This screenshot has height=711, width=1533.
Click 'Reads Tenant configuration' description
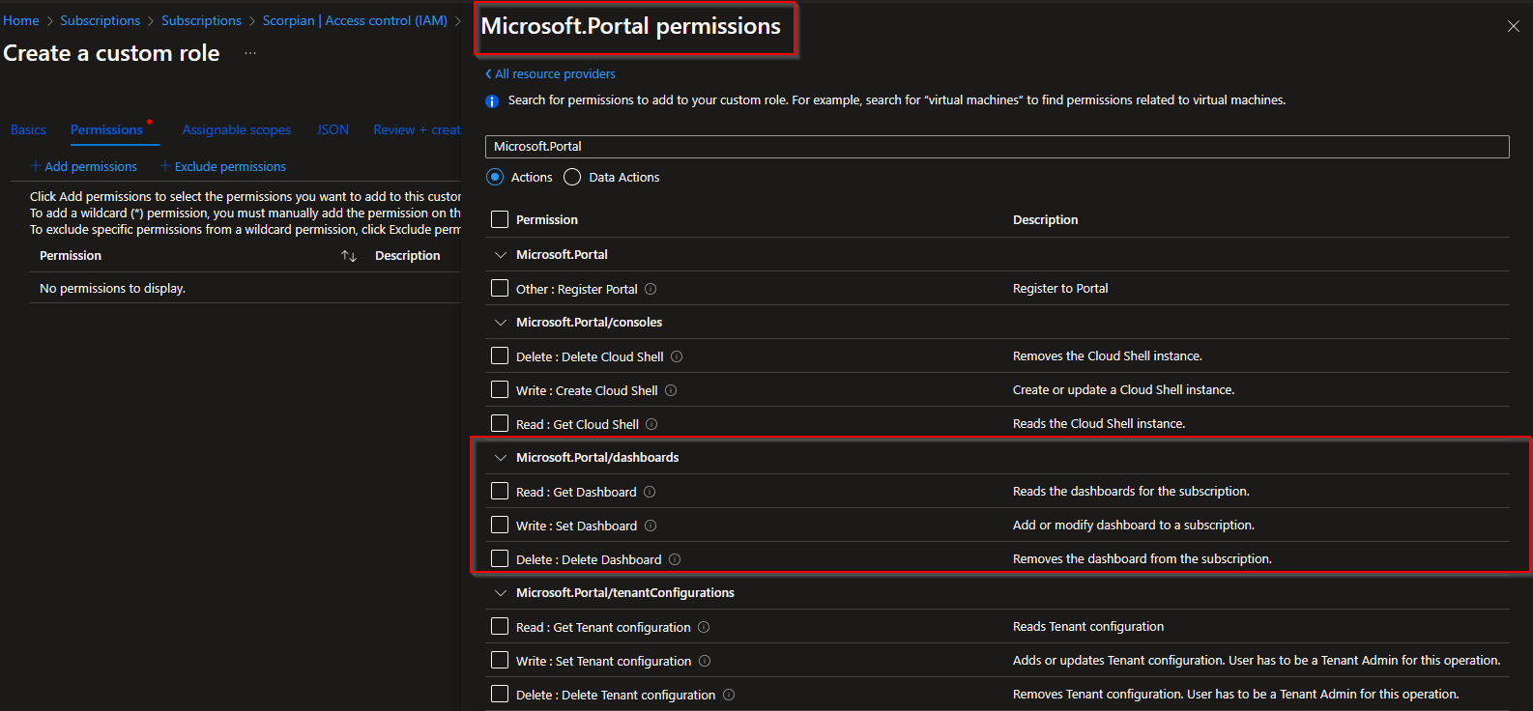tap(1088, 626)
